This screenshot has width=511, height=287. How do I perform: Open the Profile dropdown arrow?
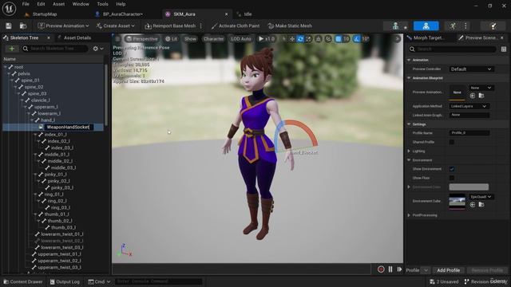click(426, 270)
